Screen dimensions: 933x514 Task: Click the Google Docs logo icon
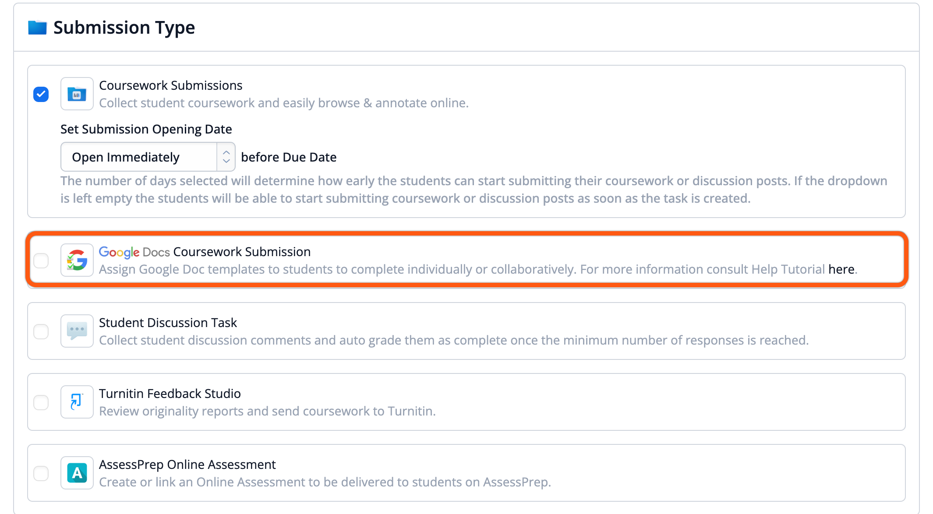pos(77,261)
